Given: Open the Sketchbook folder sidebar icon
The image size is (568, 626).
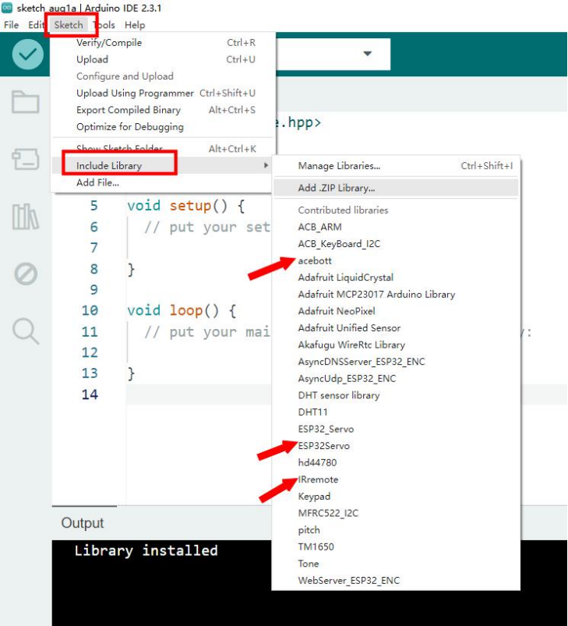Looking at the screenshot, I should coord(25,102).
